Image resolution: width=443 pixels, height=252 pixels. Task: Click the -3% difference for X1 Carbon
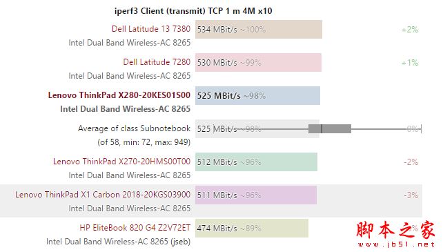(x=411, y=195)
